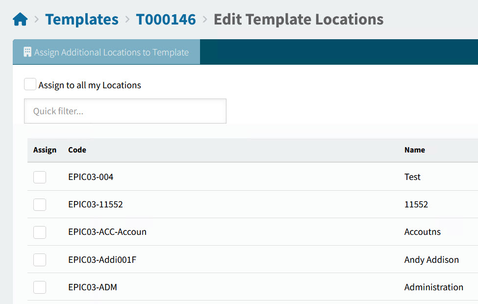The height and width of the screenshot is (304, 478).
Task: Tick the Assign checkbox for EPIC03-004
Action: coord(40,177)
